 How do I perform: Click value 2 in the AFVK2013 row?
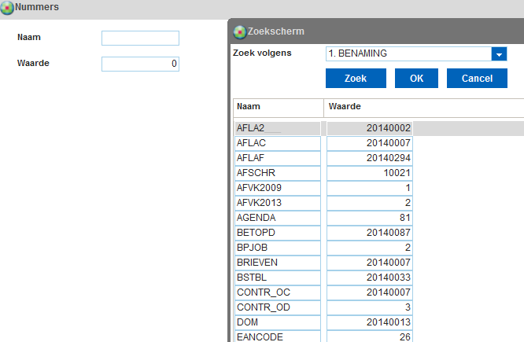pos(370,203)
